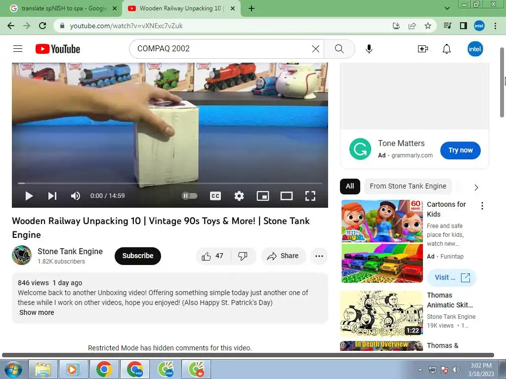Play the video

click(x=29, y=196)
